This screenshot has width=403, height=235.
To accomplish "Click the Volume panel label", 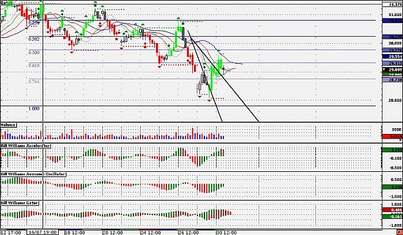I will (x=8, y=125).
